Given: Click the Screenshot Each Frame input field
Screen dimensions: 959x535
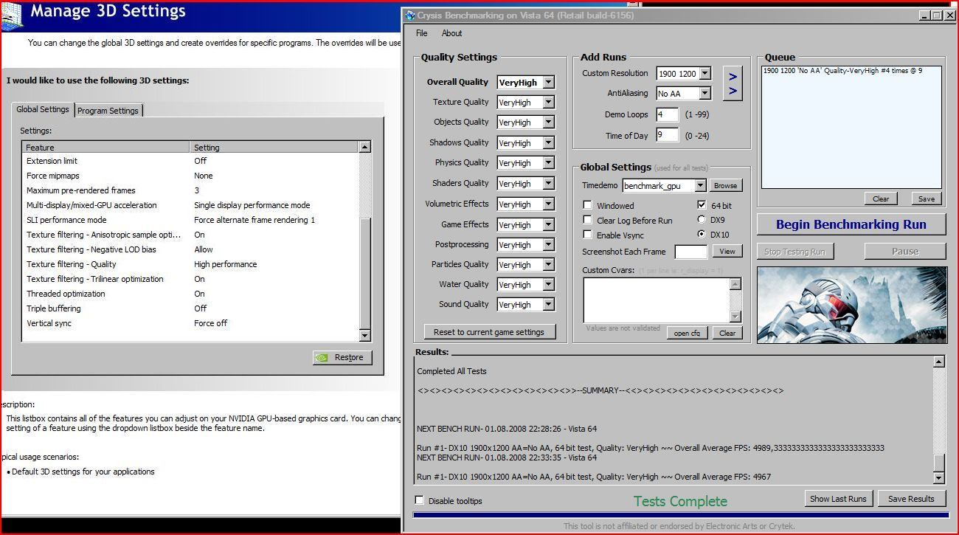Looking at the screenshot, I should [690, 252].
